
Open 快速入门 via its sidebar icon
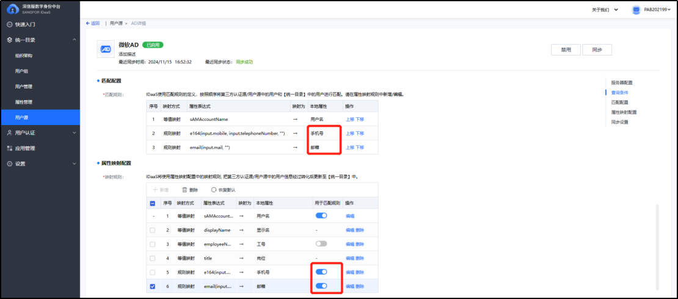point(9,24)
